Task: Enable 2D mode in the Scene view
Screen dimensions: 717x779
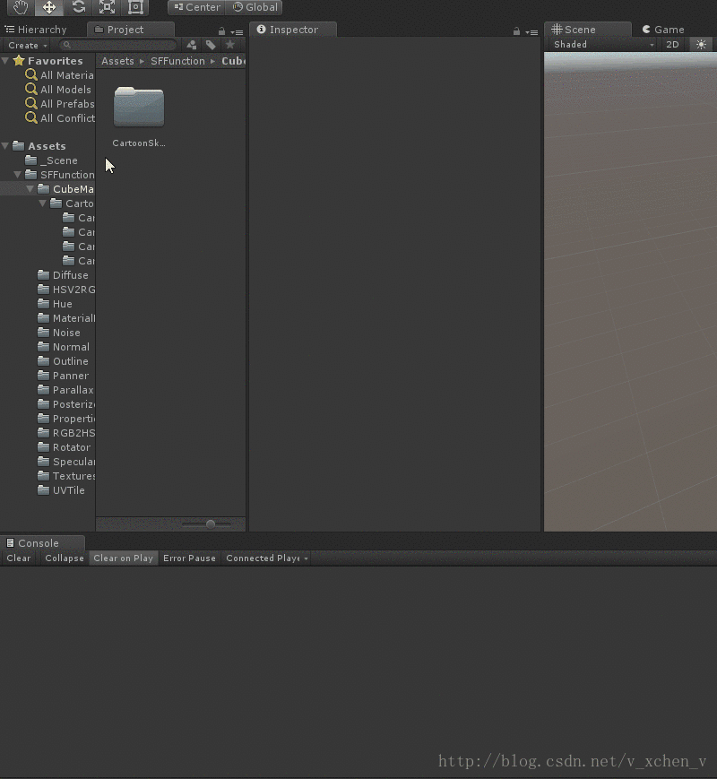Action: pyautogui.click(x=673, y=44)
